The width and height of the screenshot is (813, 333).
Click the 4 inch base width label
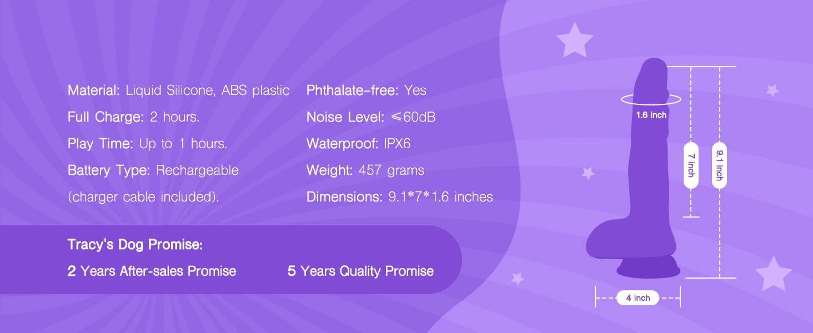[638, 298]
